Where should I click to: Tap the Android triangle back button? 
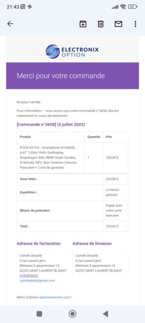pos(106,314)
